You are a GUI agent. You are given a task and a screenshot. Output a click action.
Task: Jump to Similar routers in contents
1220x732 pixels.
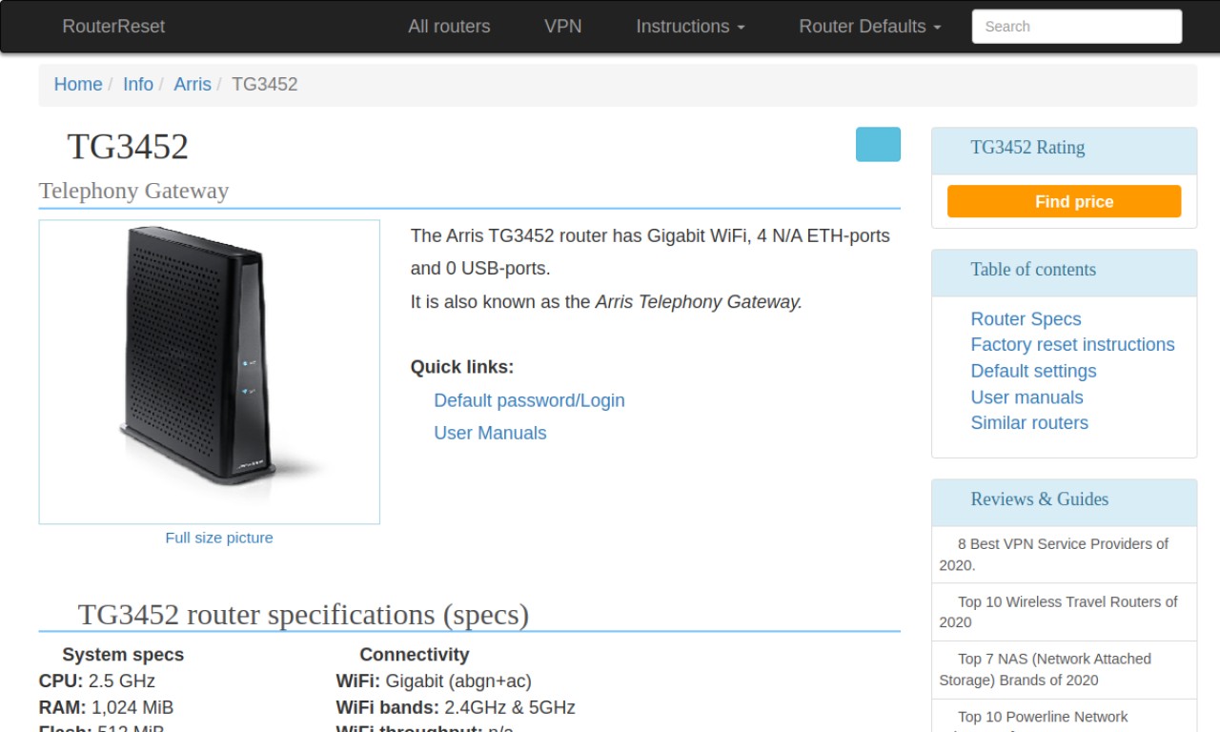(x=1029, y=423)
